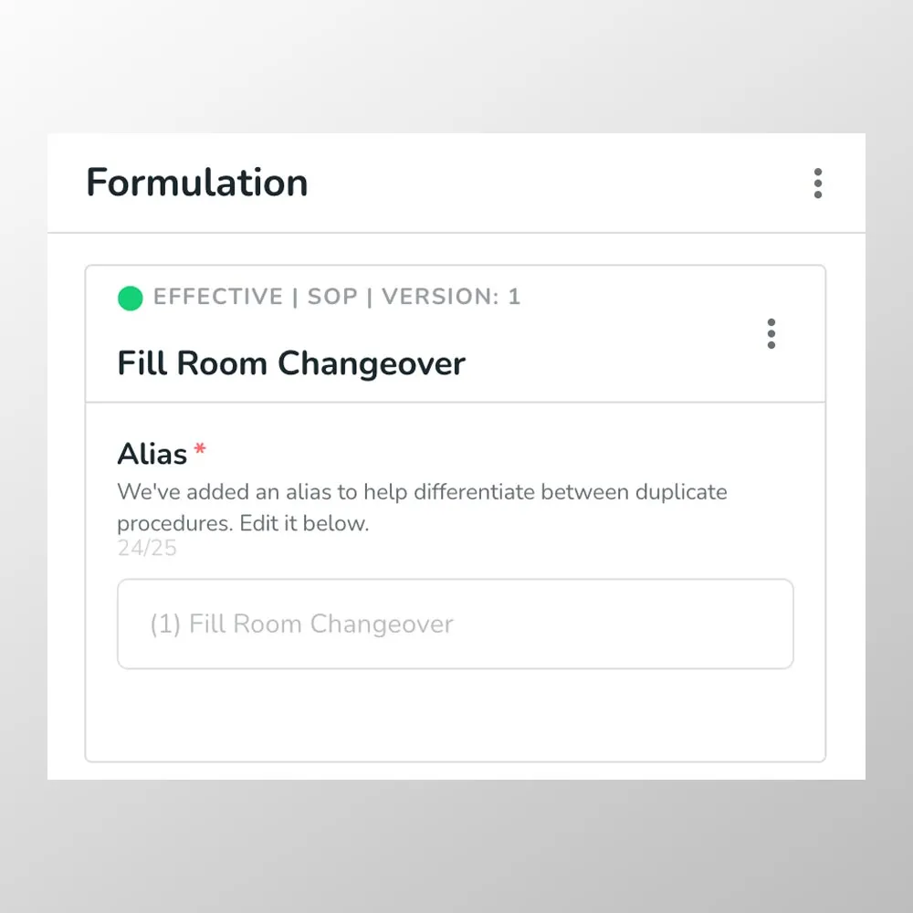Viewport: 913px width, 913px height.
Task: Click the red required asterisk beside Alias
Action: (x=200, y=448)
